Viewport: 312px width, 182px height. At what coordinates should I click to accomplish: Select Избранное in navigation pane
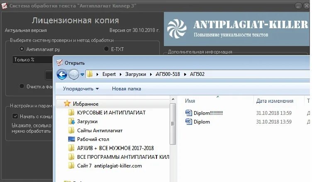(x=85, y=104)
